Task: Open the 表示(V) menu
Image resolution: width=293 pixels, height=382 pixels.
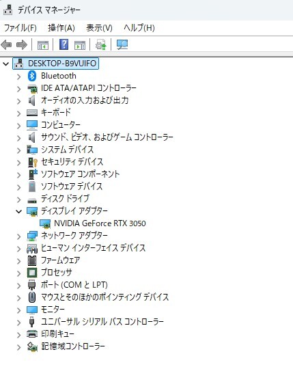Action: click(x=99, y=28)
